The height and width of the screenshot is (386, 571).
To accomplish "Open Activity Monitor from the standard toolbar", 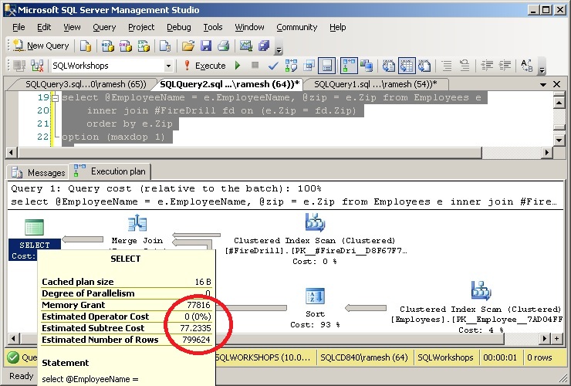I will point(246,46).
